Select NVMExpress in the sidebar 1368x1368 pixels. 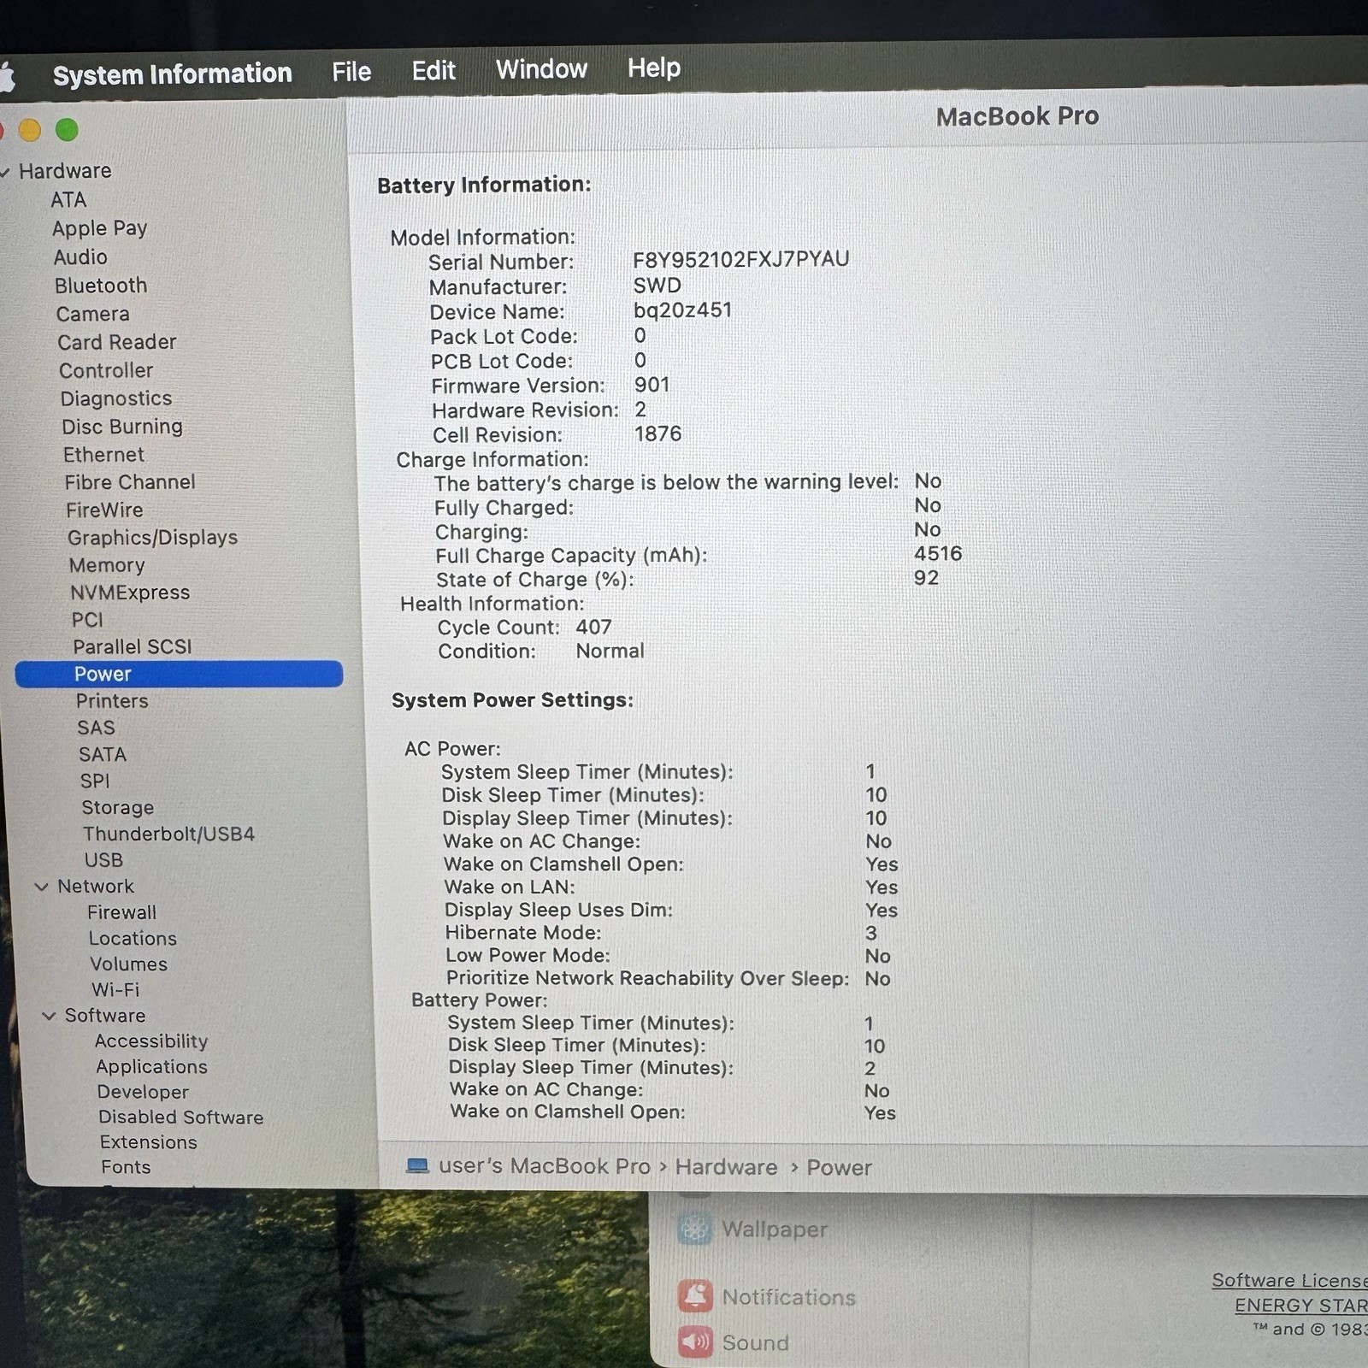pyautogui.click(x=130, y=593)
